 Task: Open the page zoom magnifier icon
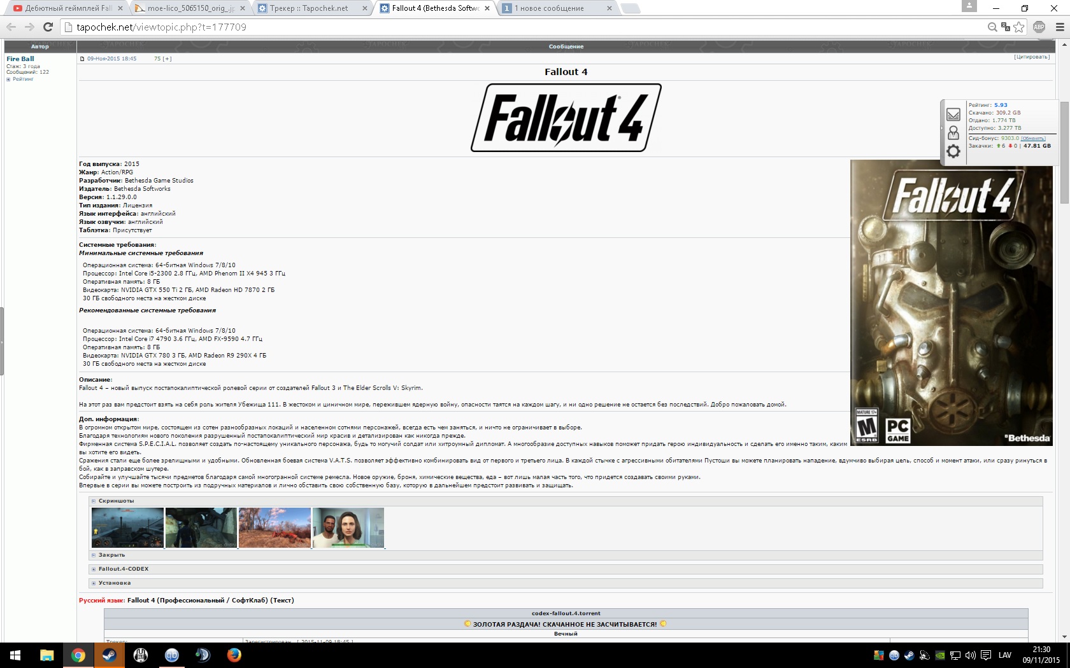pyautogui.click(x=992, y=27)
